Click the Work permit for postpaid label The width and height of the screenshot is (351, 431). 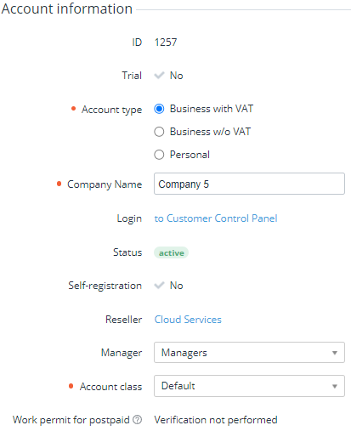71,420
